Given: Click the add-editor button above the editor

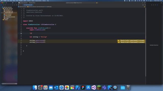Looking at the screenshot, I should pyautogui.click(x=145, y=5).
